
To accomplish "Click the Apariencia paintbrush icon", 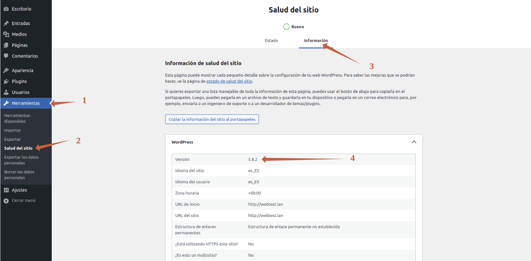I will (6, 71).
